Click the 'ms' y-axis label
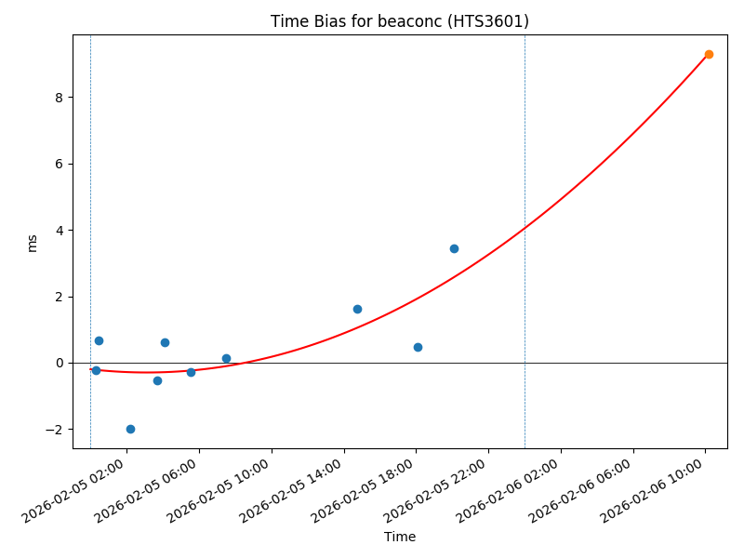This screenshot has height=558, width=744. (x=33, y=243)
